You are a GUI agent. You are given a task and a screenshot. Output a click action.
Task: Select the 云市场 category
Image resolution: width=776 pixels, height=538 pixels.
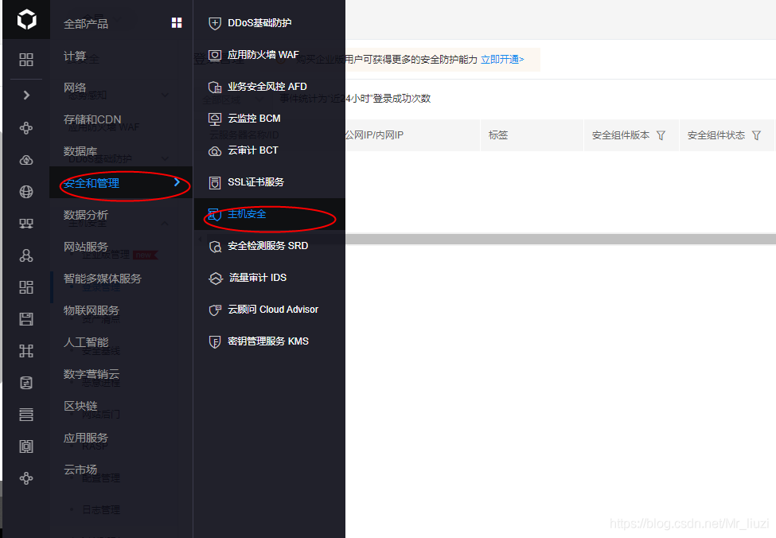[80, 470]
